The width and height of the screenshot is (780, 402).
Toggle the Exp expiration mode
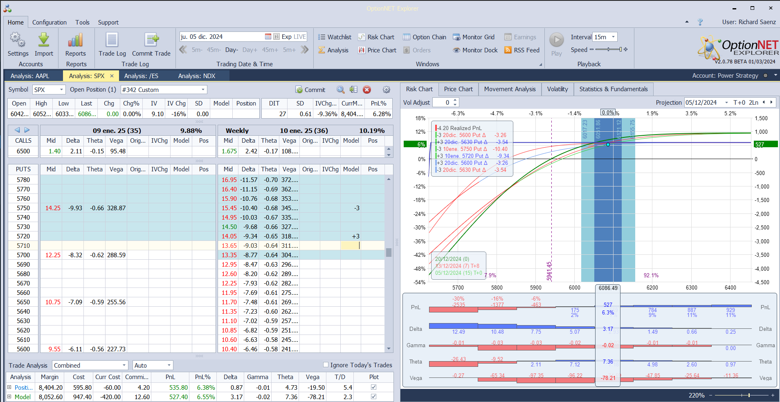coord(287,37)
